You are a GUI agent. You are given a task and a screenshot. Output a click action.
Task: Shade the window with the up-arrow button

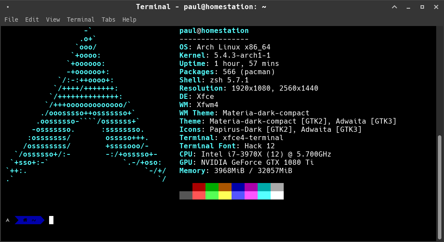point(394,7)
